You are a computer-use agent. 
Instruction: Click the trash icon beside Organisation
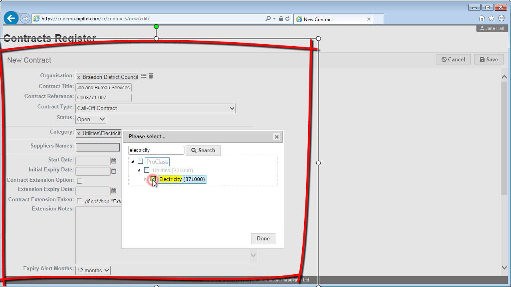tap(151, 76)
